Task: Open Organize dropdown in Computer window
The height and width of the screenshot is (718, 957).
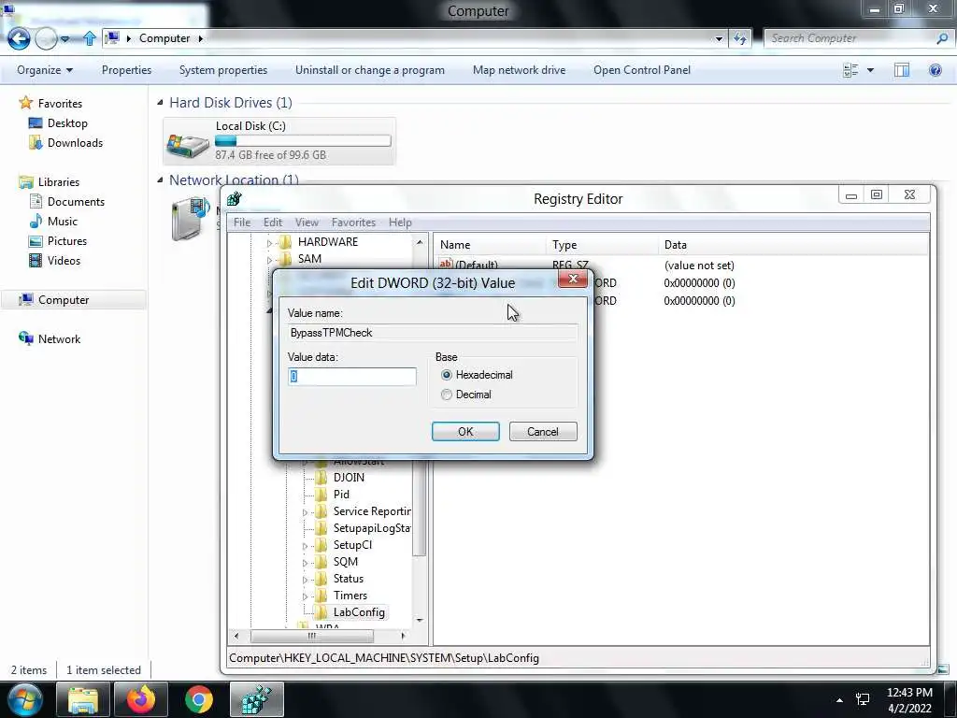Action: click(x=45, y=70)
